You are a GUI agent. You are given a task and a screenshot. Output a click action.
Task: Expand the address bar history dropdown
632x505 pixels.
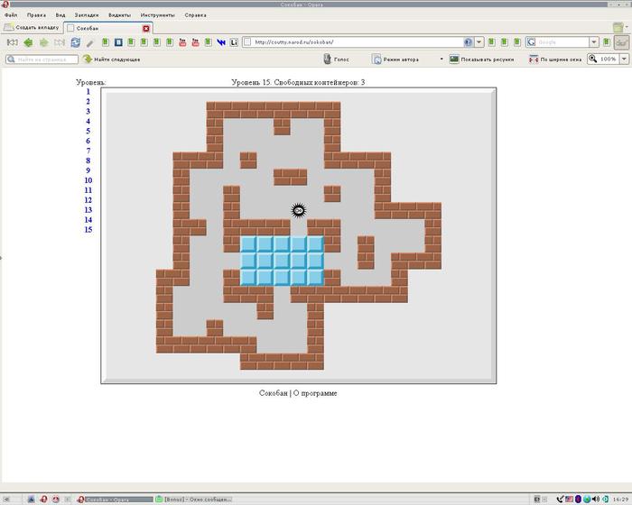479,41
